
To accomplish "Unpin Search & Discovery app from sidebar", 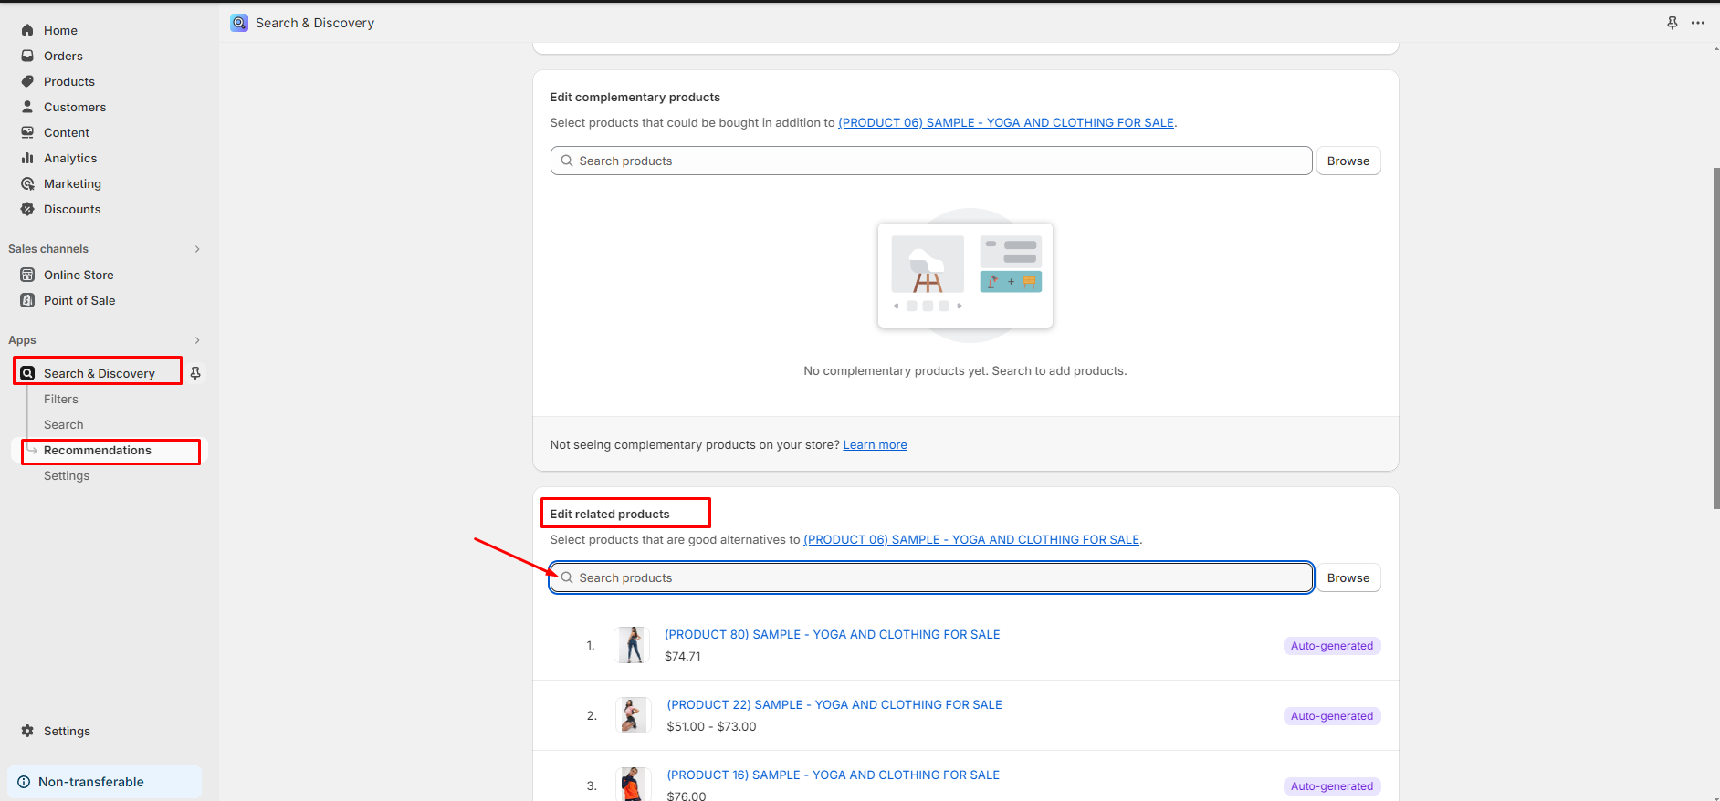I will tap(195, 373).
